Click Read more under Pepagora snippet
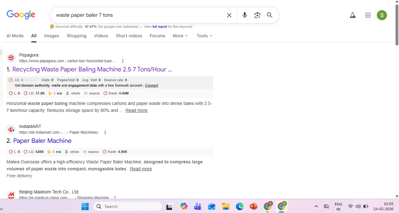Viewport: 399px width, 213px height. [x=136, y=110]
